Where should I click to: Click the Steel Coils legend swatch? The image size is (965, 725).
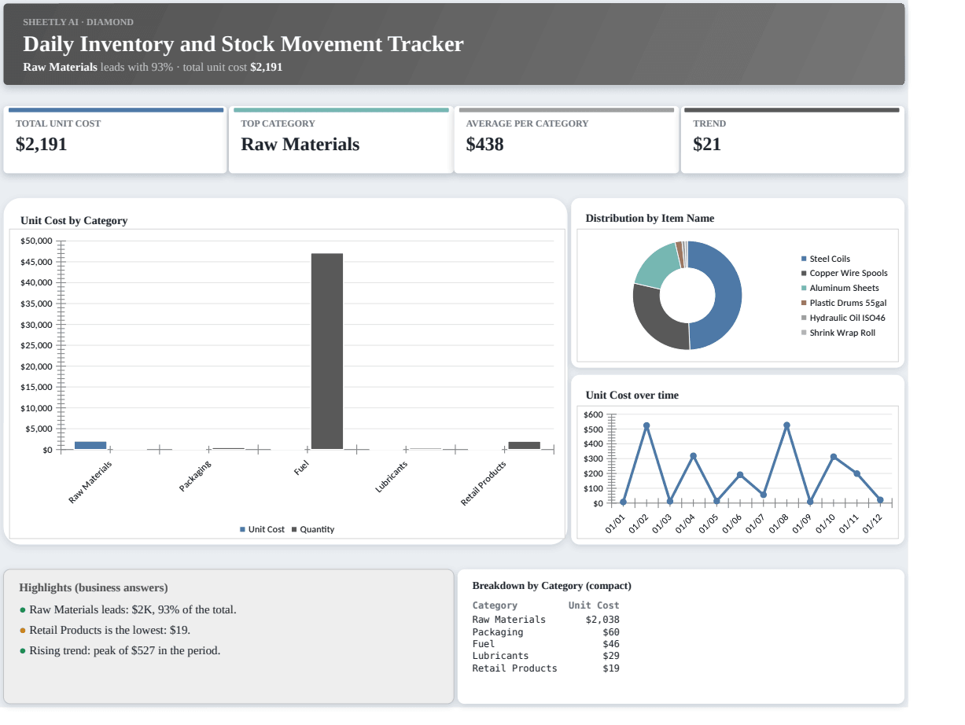[804, 259]
